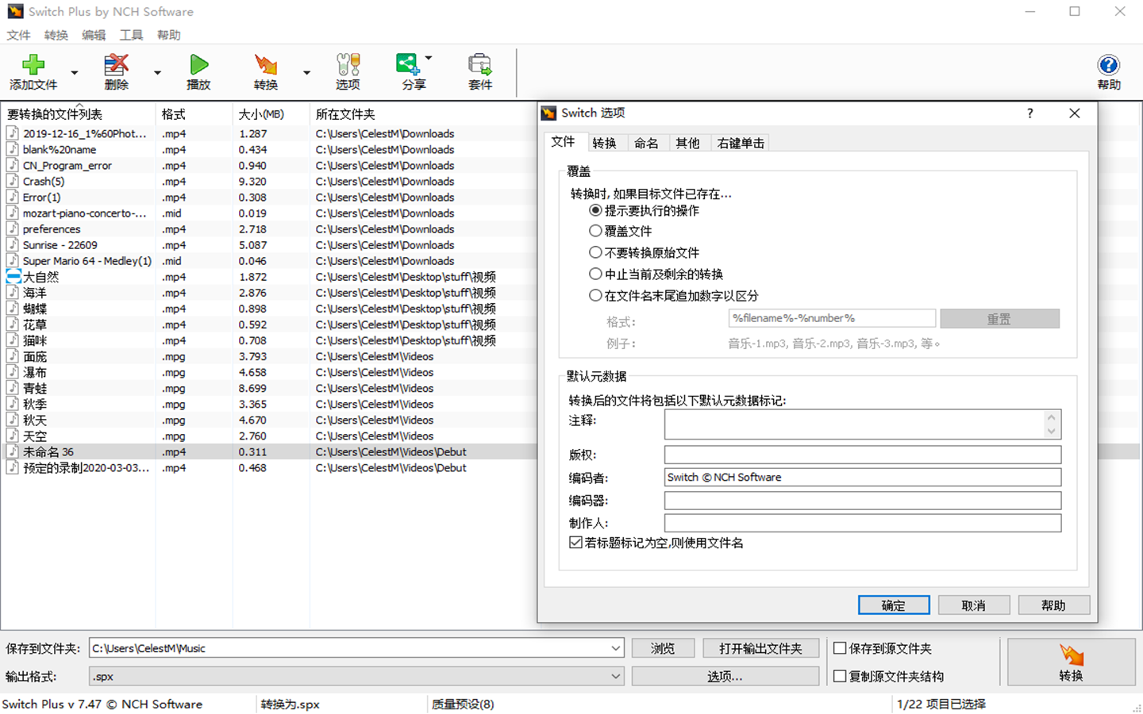The image size is (1143, 714).
Task: Click the blue 帮助 help icon in toolbar
Action: tap(1109, 71)
